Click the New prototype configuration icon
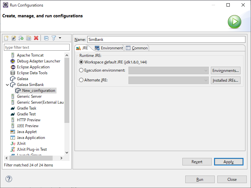 pos(14,38)
